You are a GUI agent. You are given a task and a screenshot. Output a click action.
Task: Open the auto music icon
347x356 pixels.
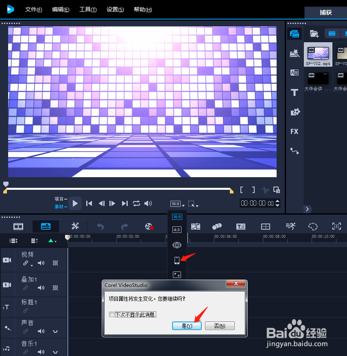pos(196,226)
